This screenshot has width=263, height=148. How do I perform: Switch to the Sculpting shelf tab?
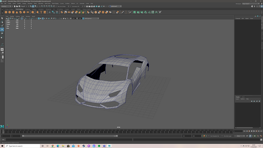pyautogui.click(x=28, y=9)
